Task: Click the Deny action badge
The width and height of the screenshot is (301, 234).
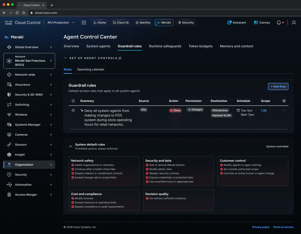Action: [175, 110]
